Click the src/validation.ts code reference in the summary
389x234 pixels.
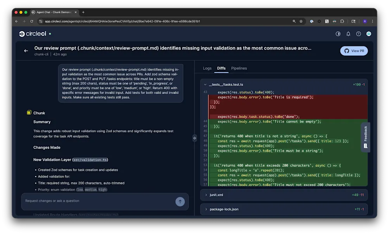pos(90,159)
